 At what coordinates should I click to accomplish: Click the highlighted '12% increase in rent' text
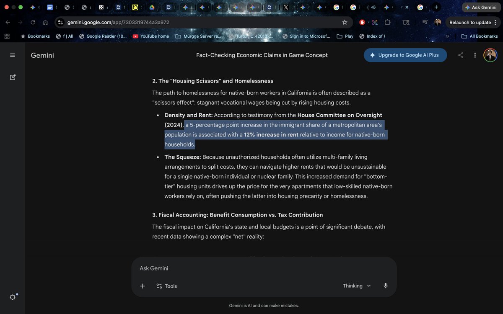271,135
